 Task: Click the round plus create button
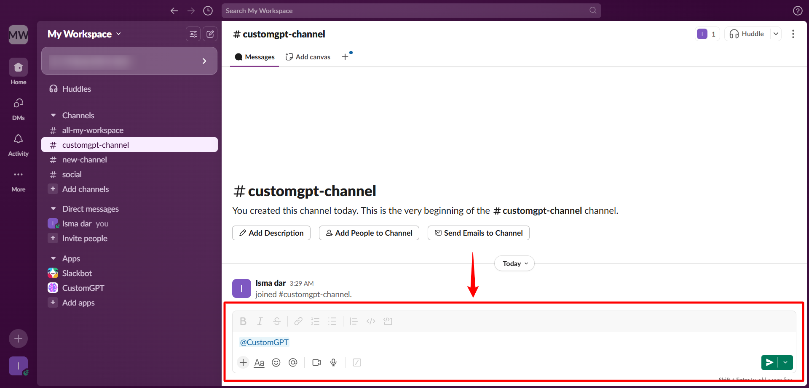(18, 338)
